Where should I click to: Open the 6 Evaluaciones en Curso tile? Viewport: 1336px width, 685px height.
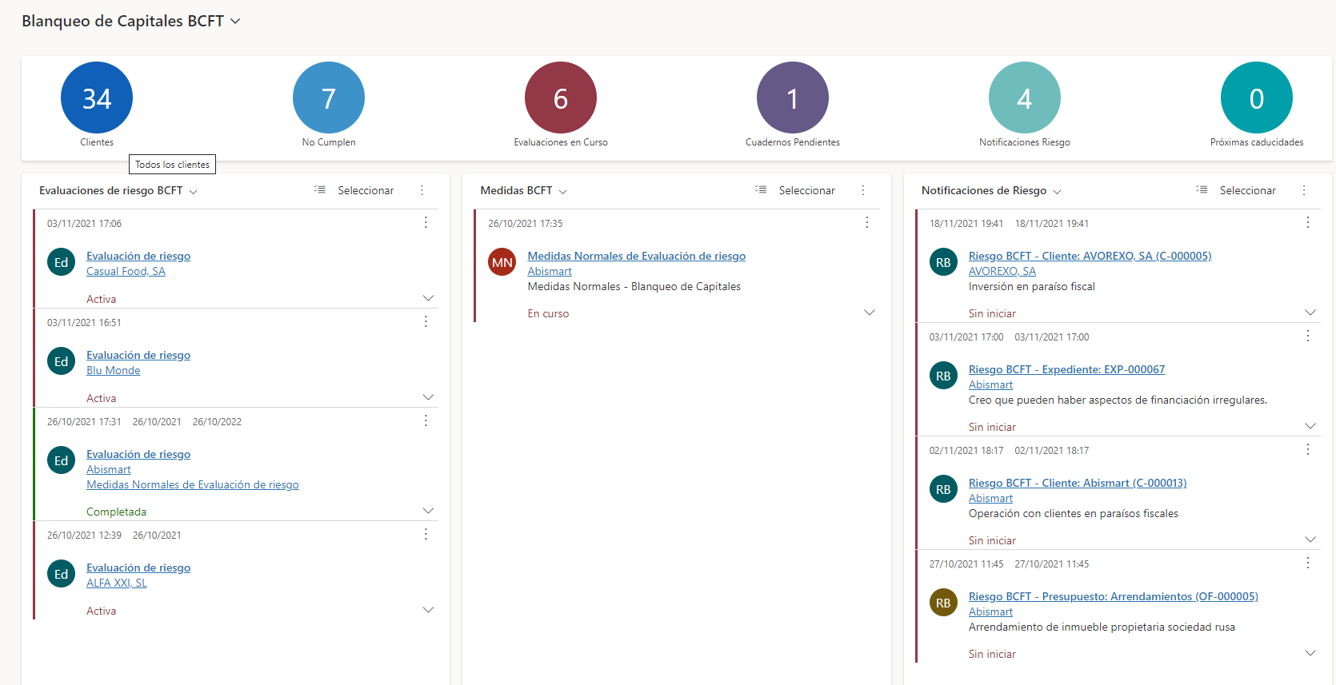coord(561,98)
